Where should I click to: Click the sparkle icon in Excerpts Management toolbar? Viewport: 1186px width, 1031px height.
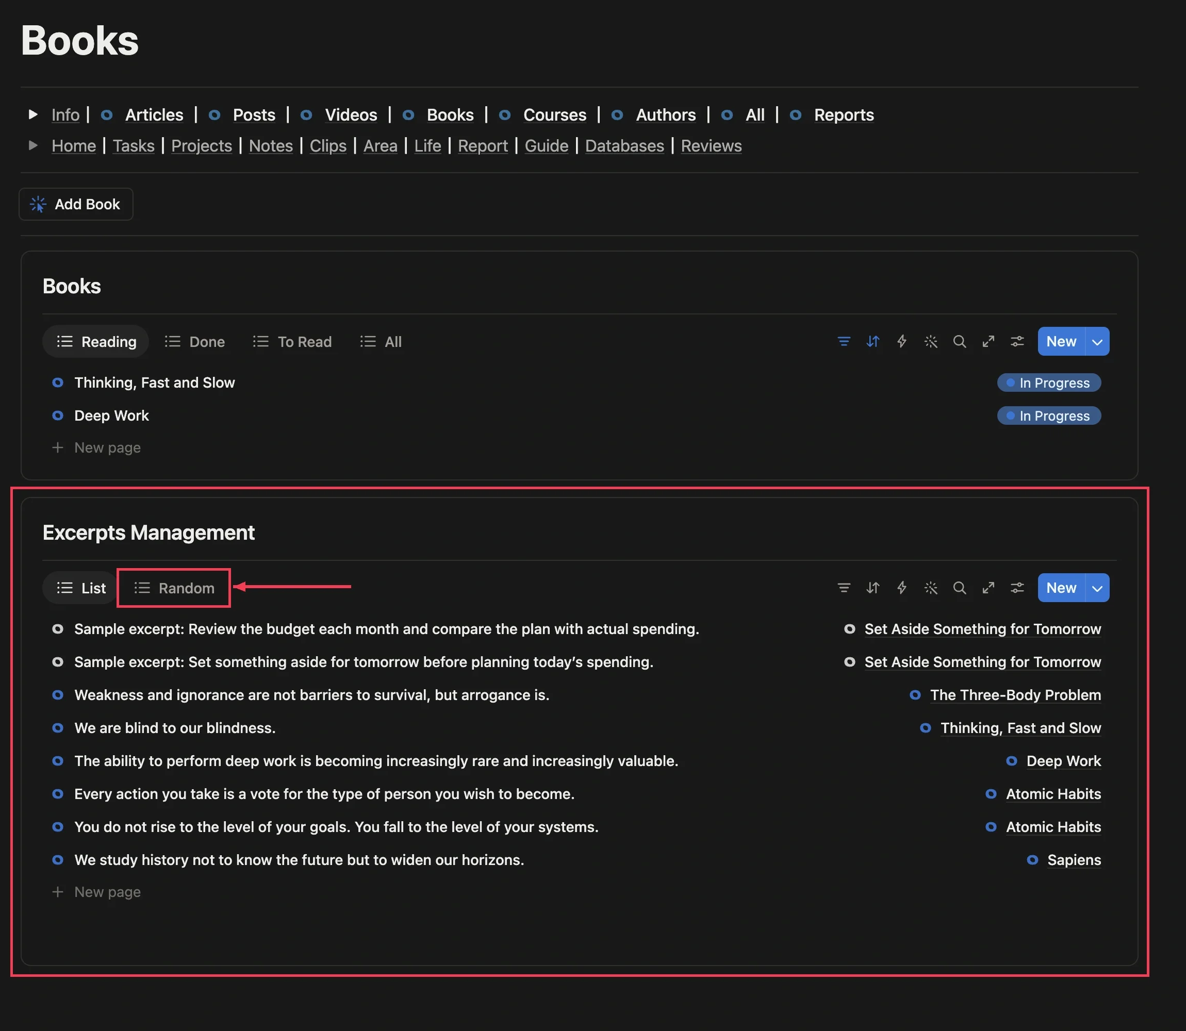[931, 588]
